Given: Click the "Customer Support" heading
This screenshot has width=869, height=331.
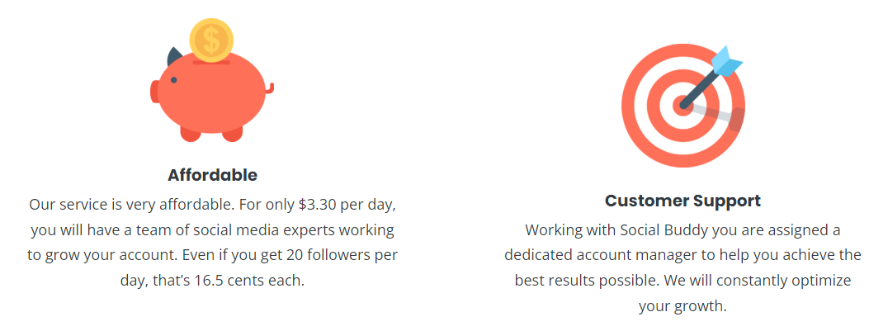Looking at the screenshot, I should click(682, 201).
